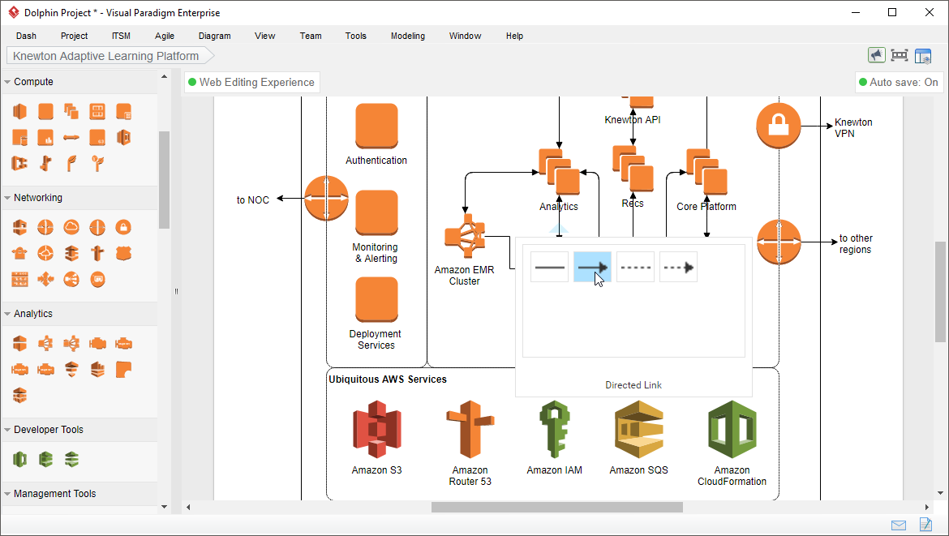Open the Modeling menu
Image resolution: width=949 pixels, height=536 pixels.
[x=407, y=36]
